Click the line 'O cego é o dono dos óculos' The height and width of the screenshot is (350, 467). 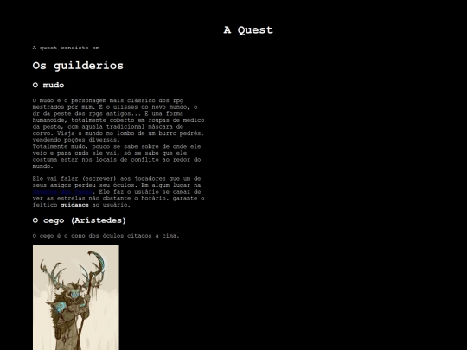pyautogui.click(x=106, y=236)
